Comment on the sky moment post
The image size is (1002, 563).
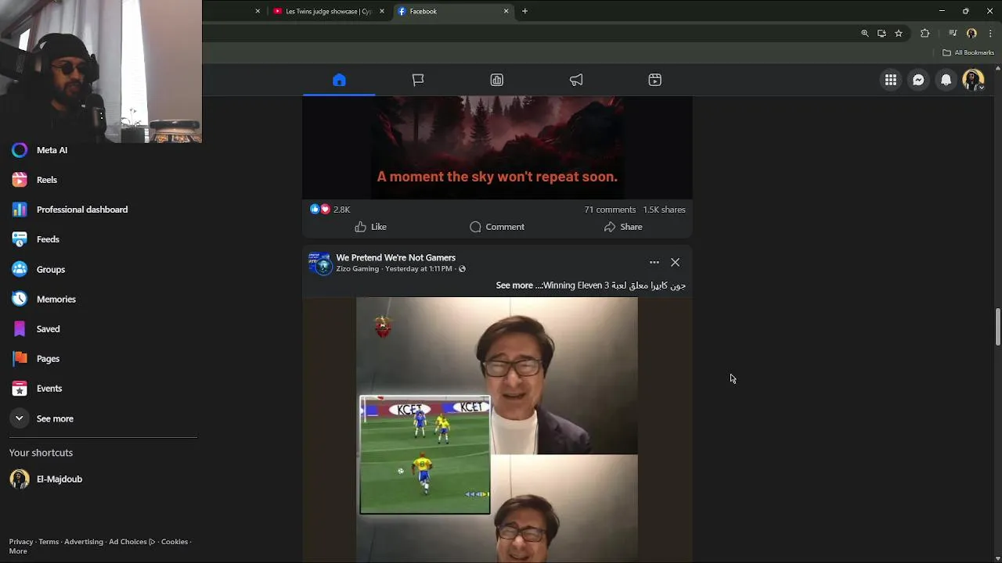point(497,227)
